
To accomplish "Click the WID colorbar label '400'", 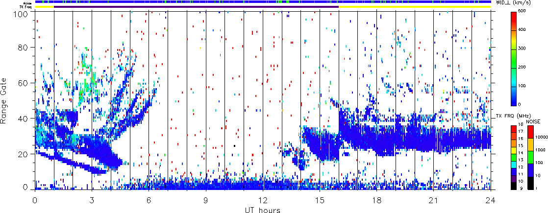I will (523, 31).
